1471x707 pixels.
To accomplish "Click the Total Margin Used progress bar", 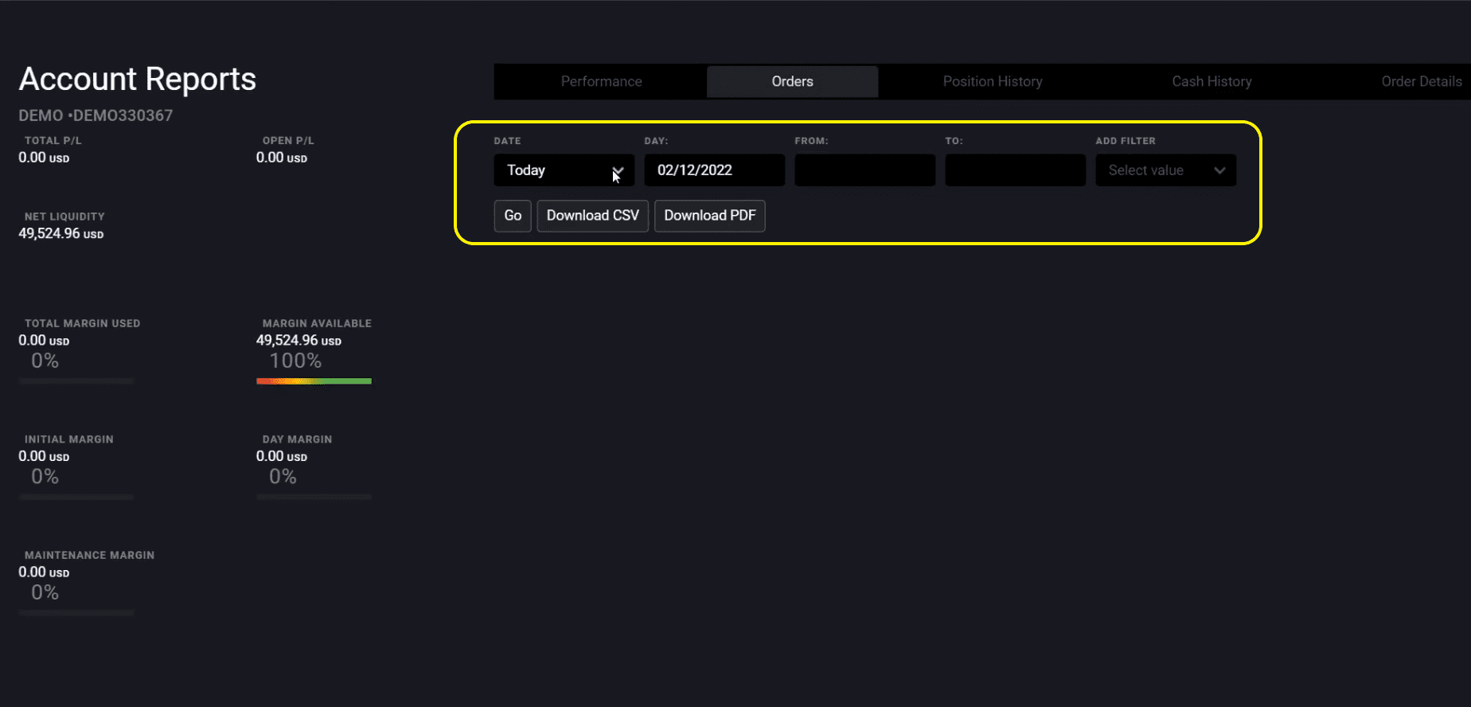I will pyautogui.click(x=76, y=381).
